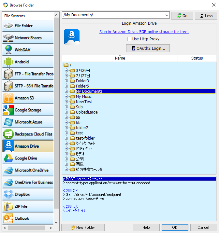Click sidebar horizontal scroll left arrow
Screen dimensions: 219x233
coord(5,228)
